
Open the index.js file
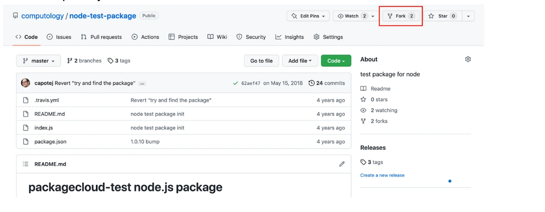point(44,128)
